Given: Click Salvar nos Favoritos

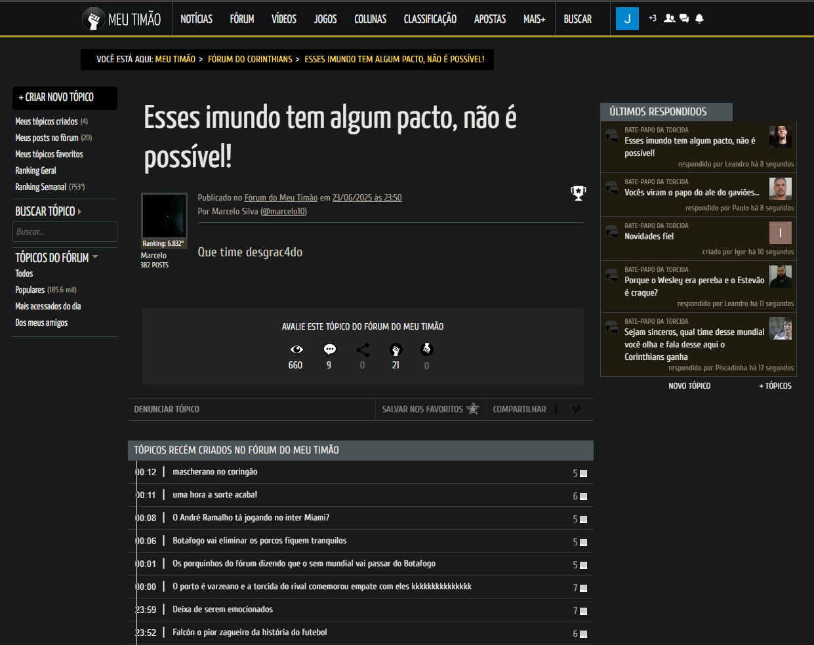Looking at the screenshot, I should pos(422,409).
